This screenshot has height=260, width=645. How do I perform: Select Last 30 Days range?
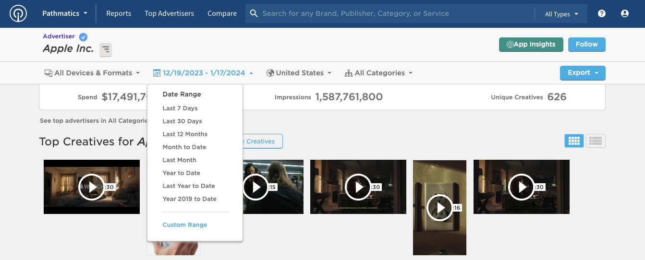(182, 121)
